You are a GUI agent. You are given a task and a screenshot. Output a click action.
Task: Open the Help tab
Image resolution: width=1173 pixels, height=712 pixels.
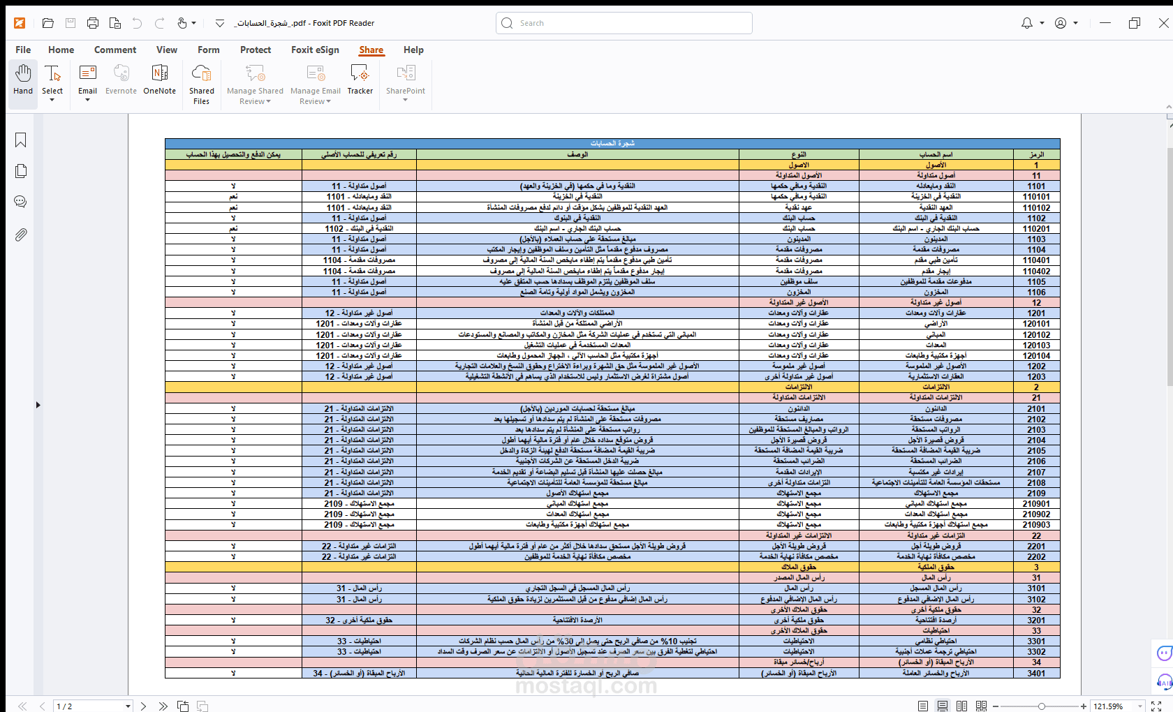(413, 50)
